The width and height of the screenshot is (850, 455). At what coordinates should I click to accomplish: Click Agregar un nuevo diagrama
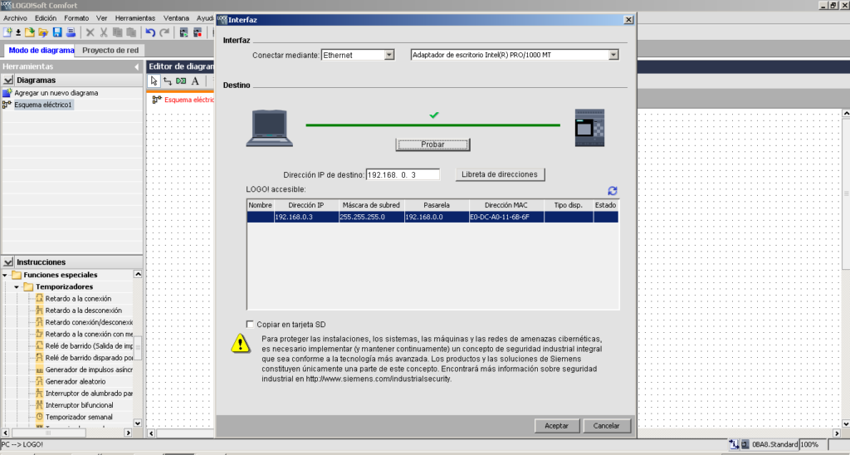[x=56, y=93]
